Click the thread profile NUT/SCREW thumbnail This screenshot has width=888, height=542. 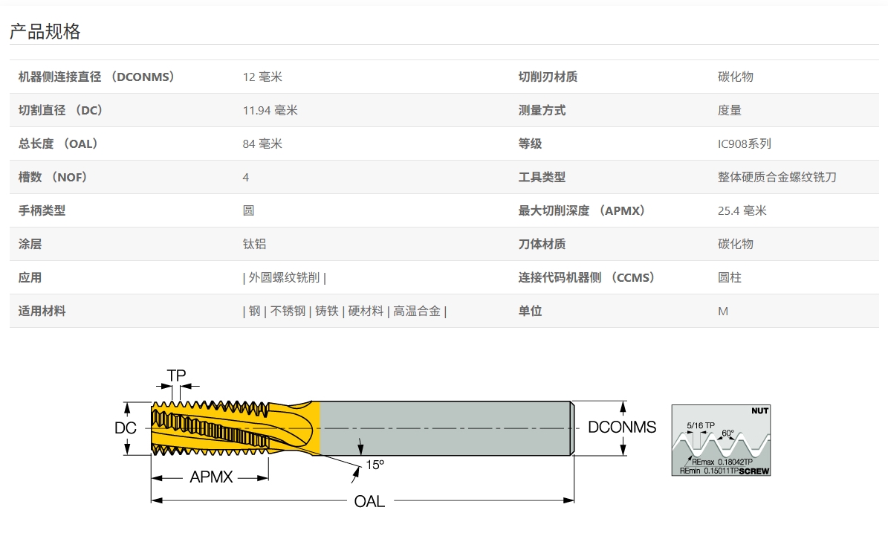tap(720, 440)
